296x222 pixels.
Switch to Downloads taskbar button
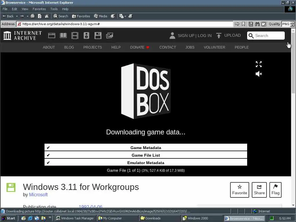[160, 218]
